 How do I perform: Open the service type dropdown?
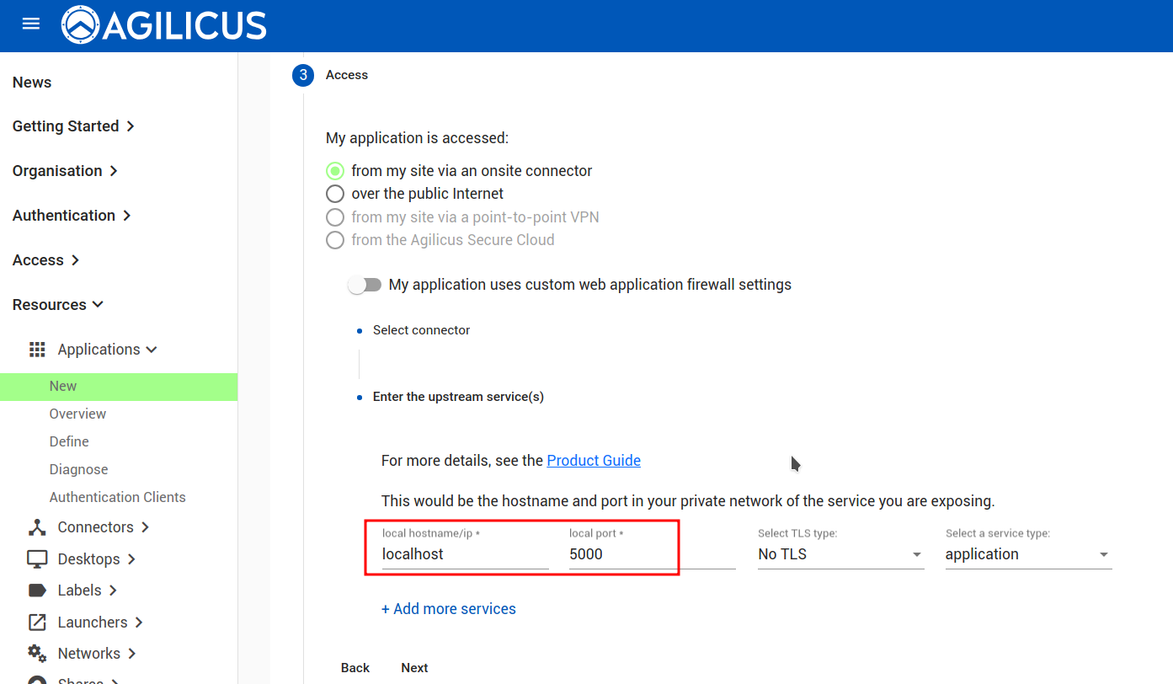[x=1027, y=554]
